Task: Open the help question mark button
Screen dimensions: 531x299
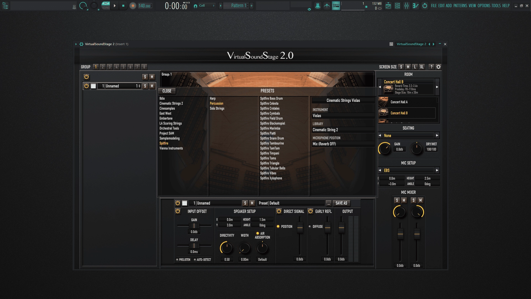Action: point(431,67)
